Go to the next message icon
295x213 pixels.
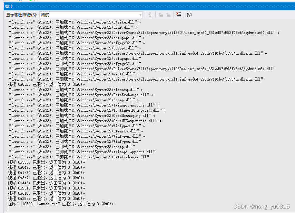pyautogui.click(x=168, y=15)
